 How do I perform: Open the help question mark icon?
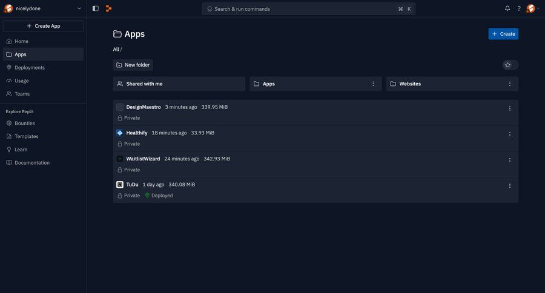[519, 8]
